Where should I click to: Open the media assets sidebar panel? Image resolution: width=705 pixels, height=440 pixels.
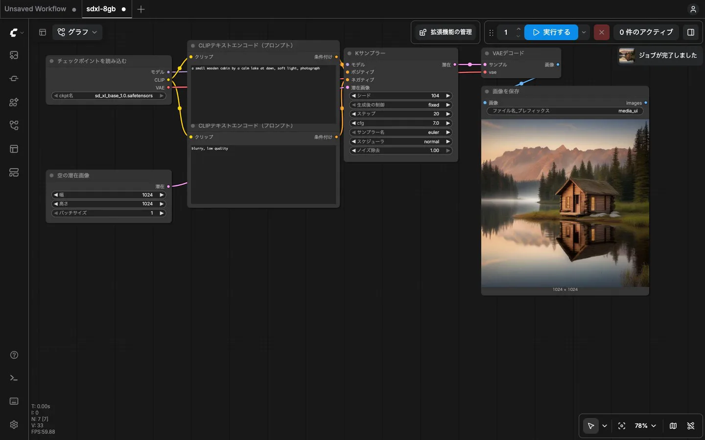14,55
